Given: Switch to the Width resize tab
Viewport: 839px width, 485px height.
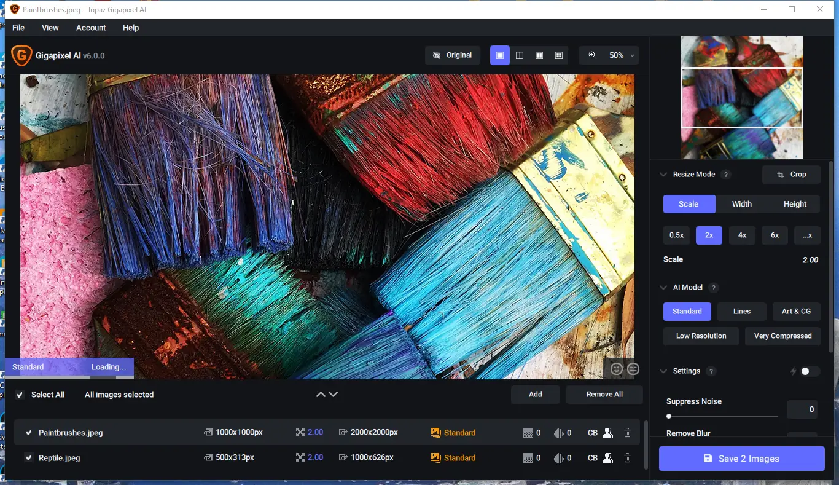Looking at the screenshot, I should 741,204.
